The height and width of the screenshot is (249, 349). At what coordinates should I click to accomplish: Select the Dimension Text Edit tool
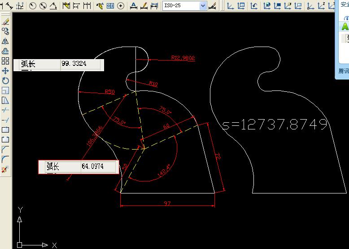(144, 5)
